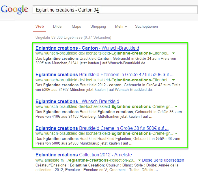Expand the URL arrow of the Größe 38 result
The width and height of the screenshot is (198, 176).
point(176,133)
